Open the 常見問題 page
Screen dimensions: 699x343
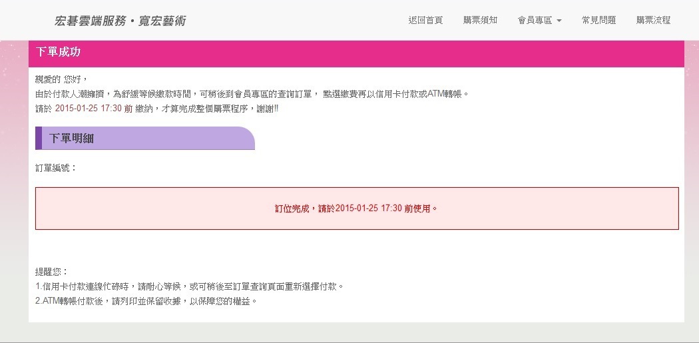click(x=598, y=20)
